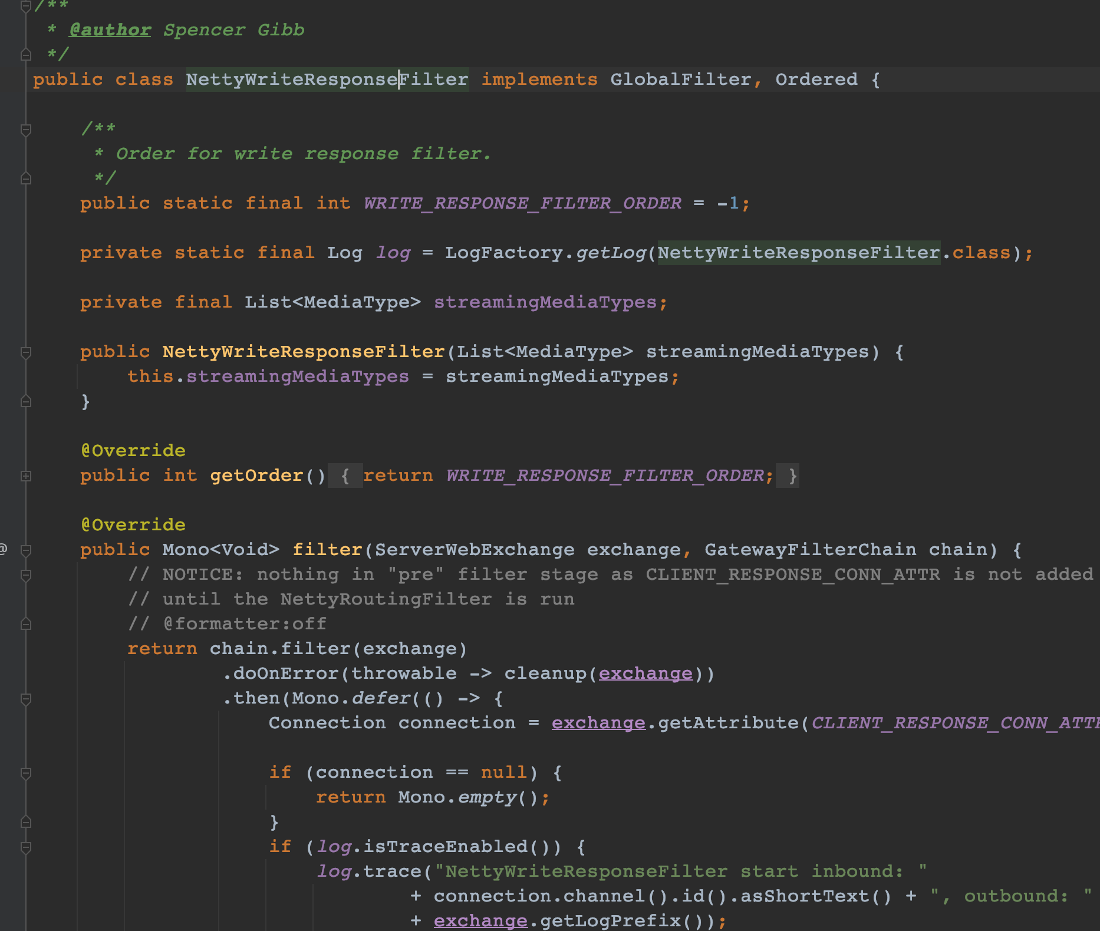1100x931 pixels.
Task: Click the constructor name NettyWriteResponseFilter
Action: coord(304,352)
